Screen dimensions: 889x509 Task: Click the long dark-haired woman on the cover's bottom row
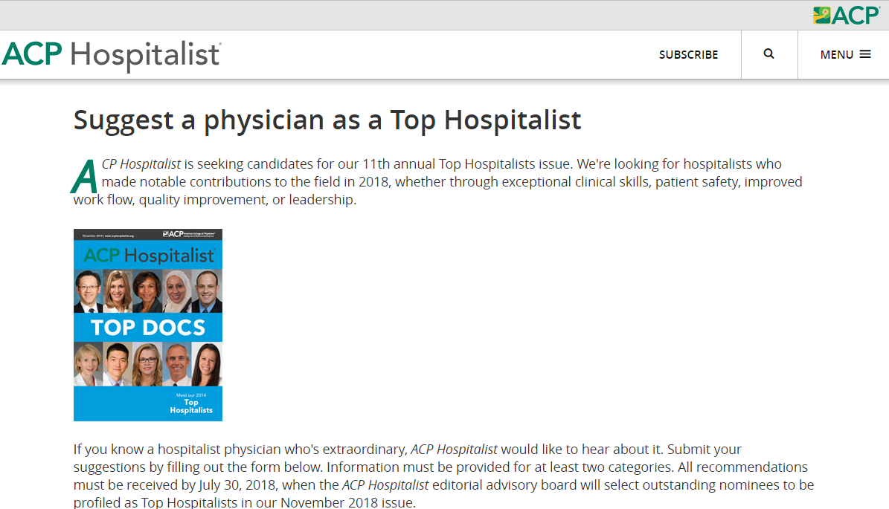coord(207,365)
